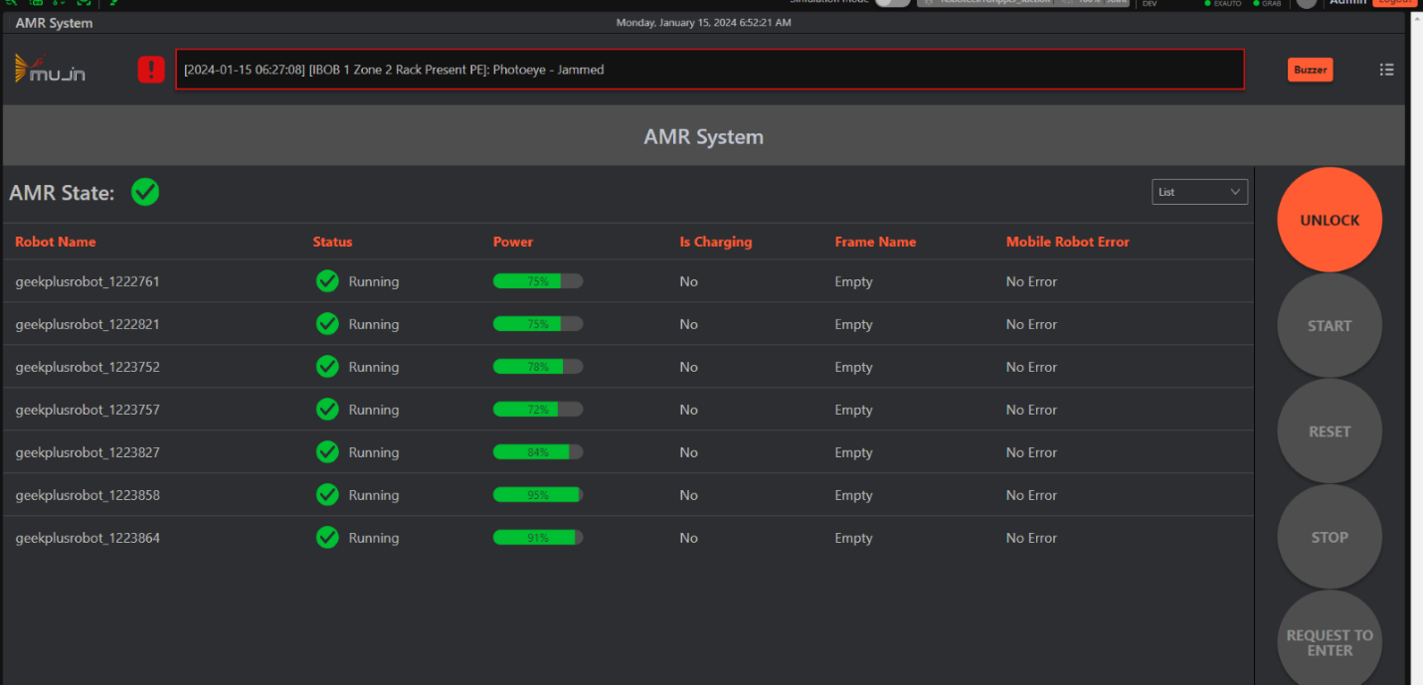Select robot name geekplusrobot_1223752
The image size is (1423, 685).
(88, 367)
